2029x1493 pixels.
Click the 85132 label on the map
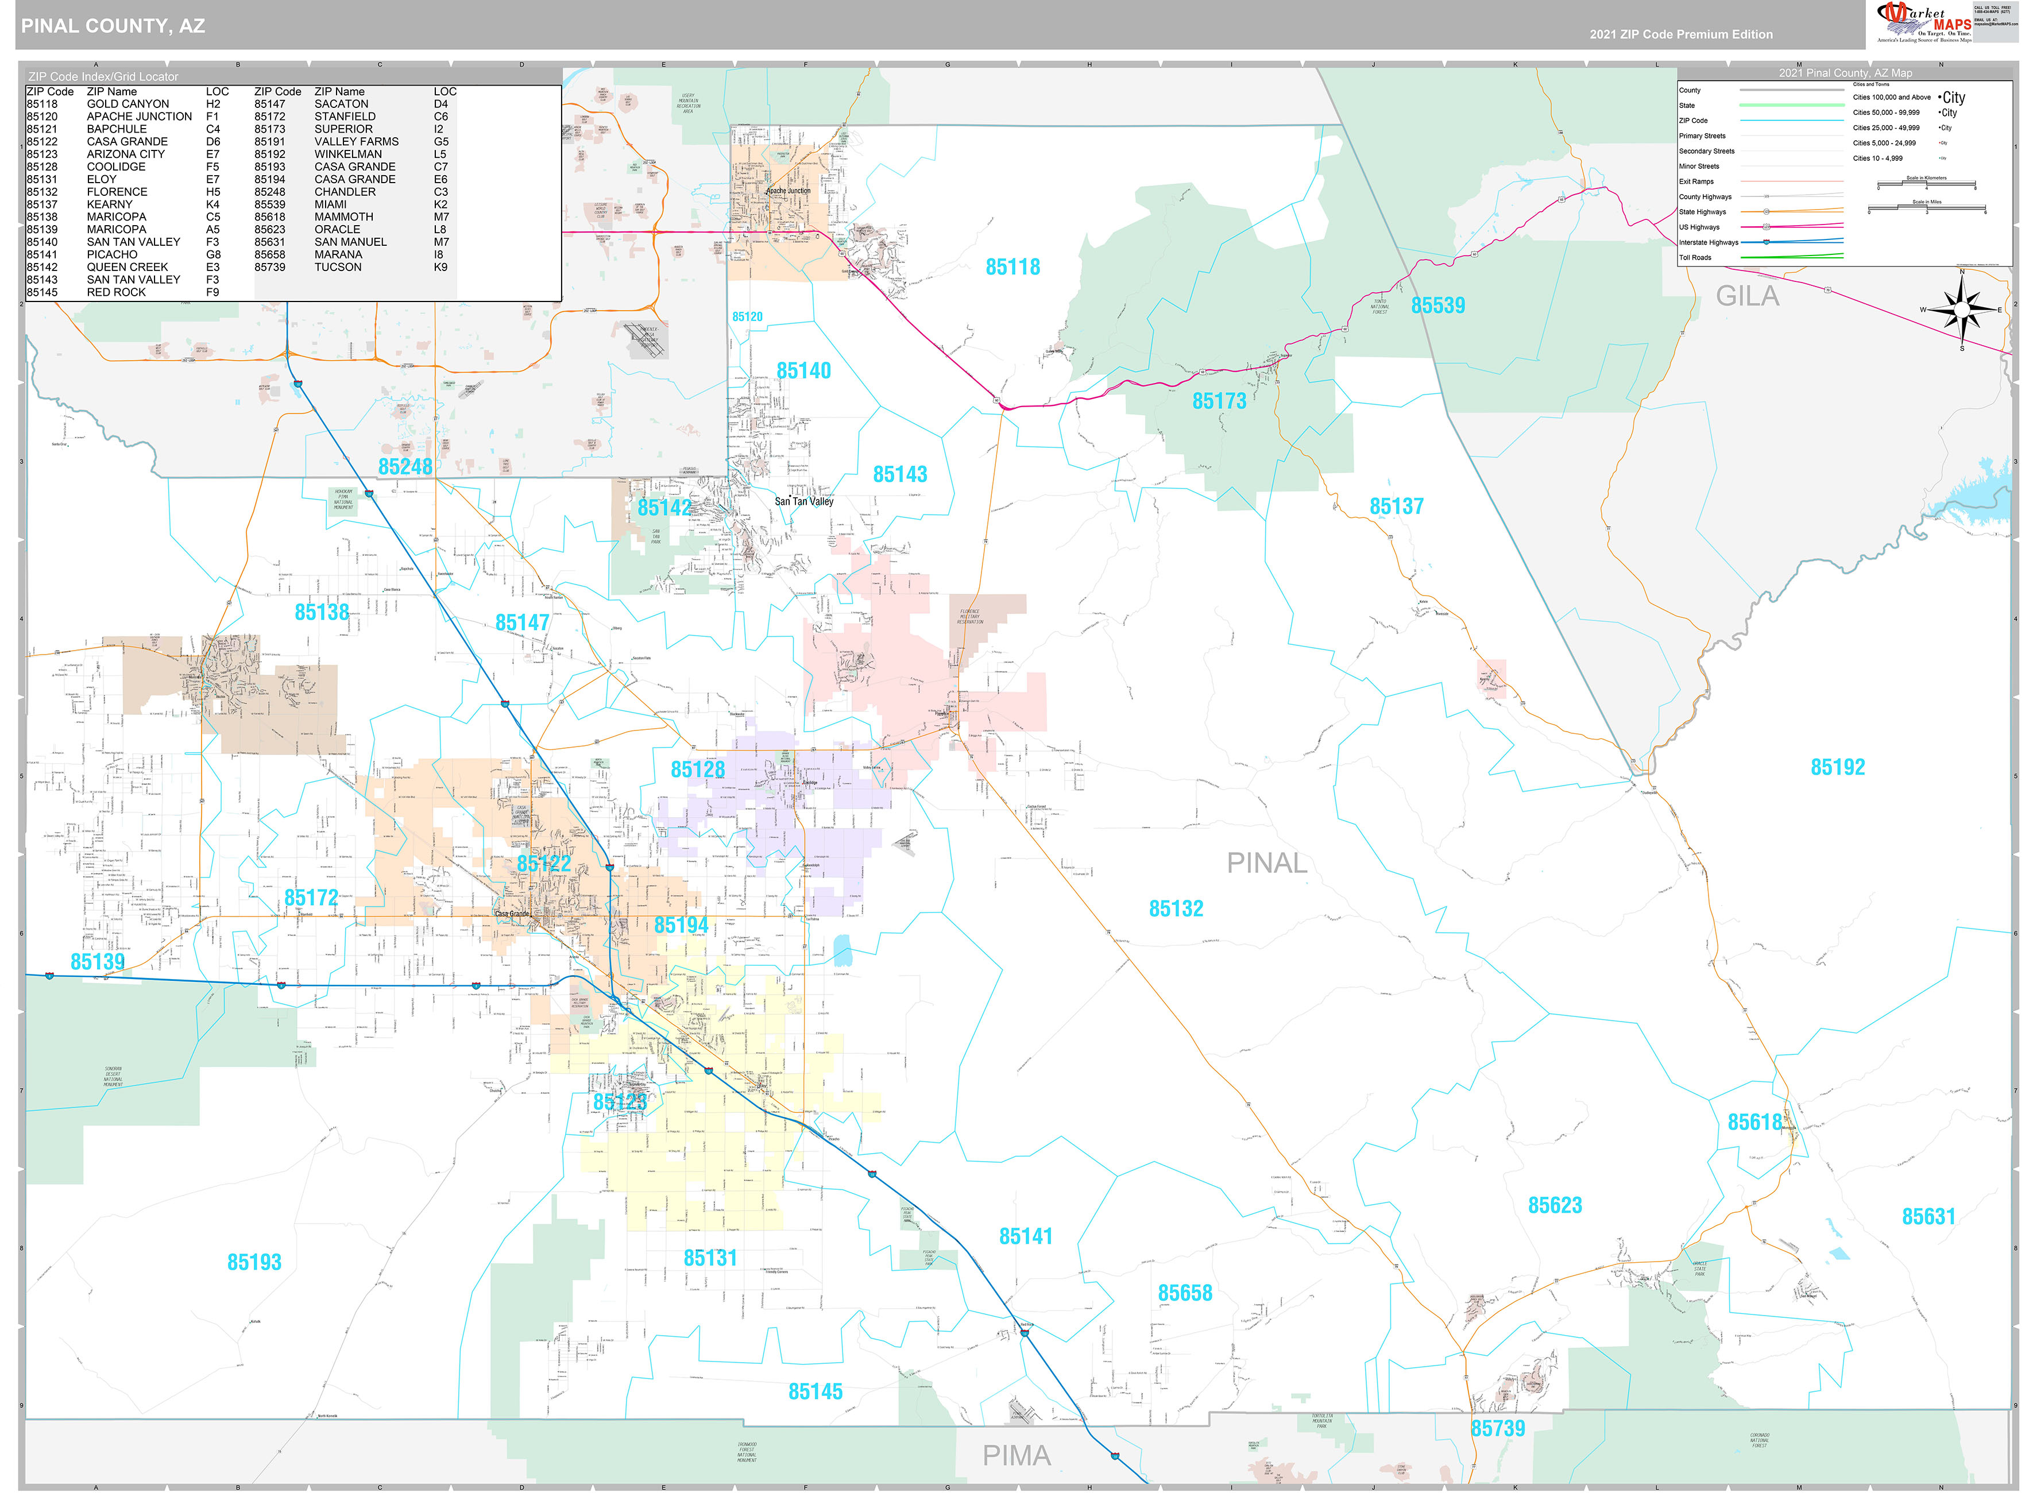pyautogui.click(x=1176, y=909)
